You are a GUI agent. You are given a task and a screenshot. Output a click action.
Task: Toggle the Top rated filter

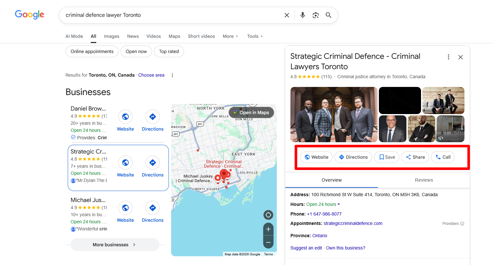(x=169, y=51)
